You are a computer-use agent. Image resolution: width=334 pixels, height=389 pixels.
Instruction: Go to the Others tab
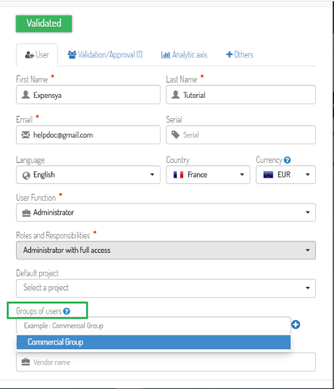click(240, 55)
